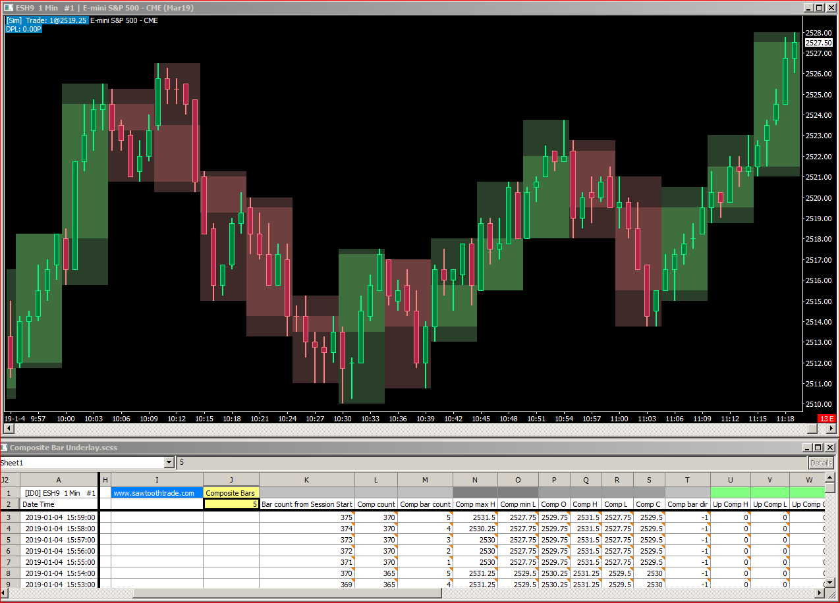This screenshot has width=840, height=603.
Task: Select column N header
Action: (x=475, y=480)
